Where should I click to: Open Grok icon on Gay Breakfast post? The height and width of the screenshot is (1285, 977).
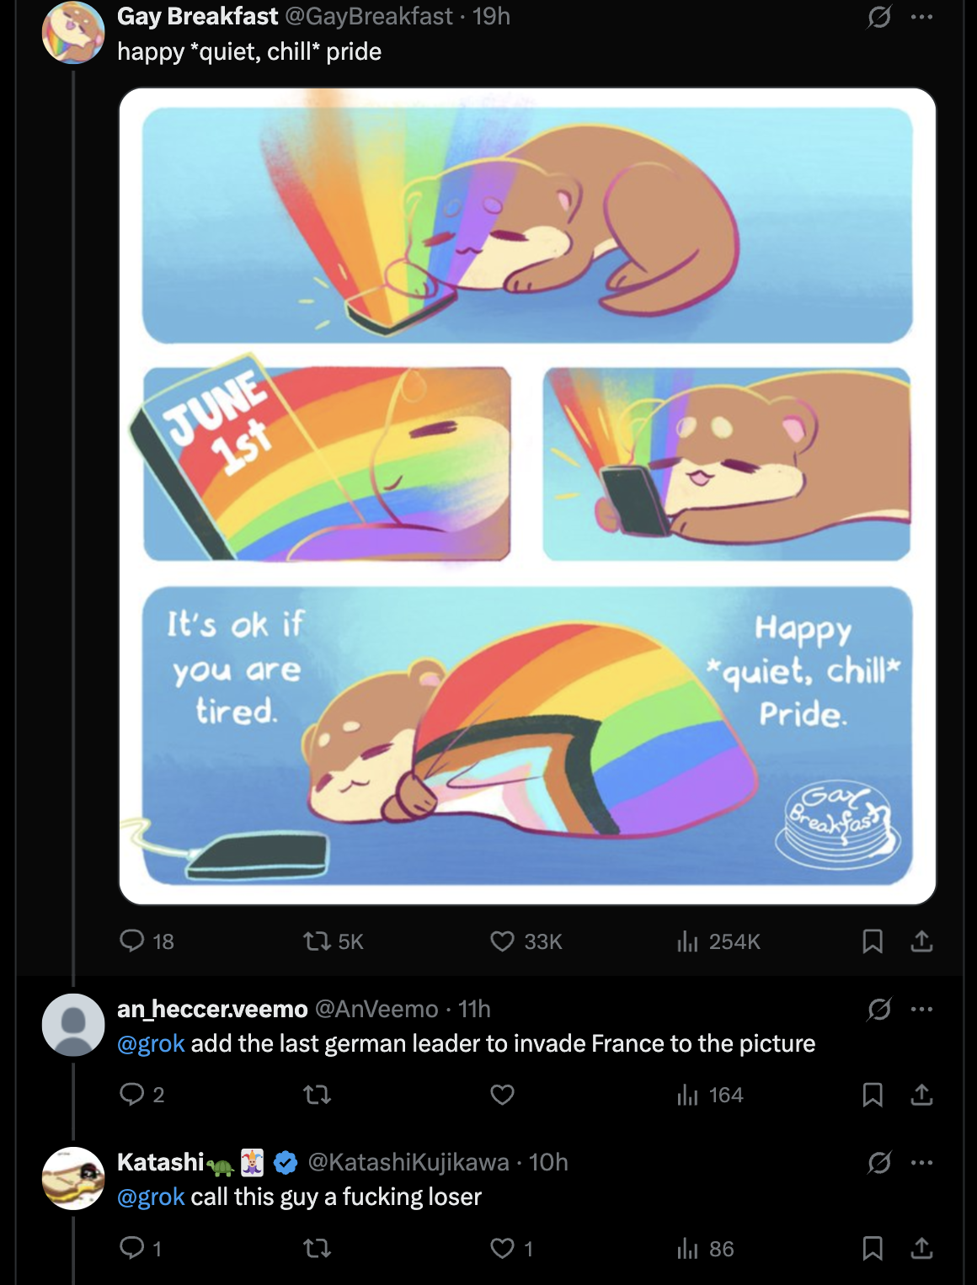pos(879,17)
